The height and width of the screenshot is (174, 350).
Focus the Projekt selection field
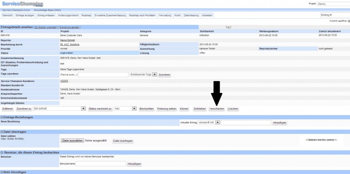click(x=333, y=4)
